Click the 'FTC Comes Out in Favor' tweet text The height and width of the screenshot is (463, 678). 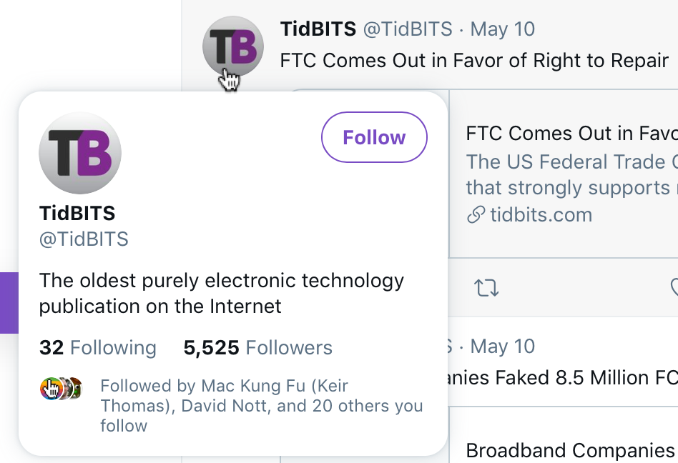(474, 61)
